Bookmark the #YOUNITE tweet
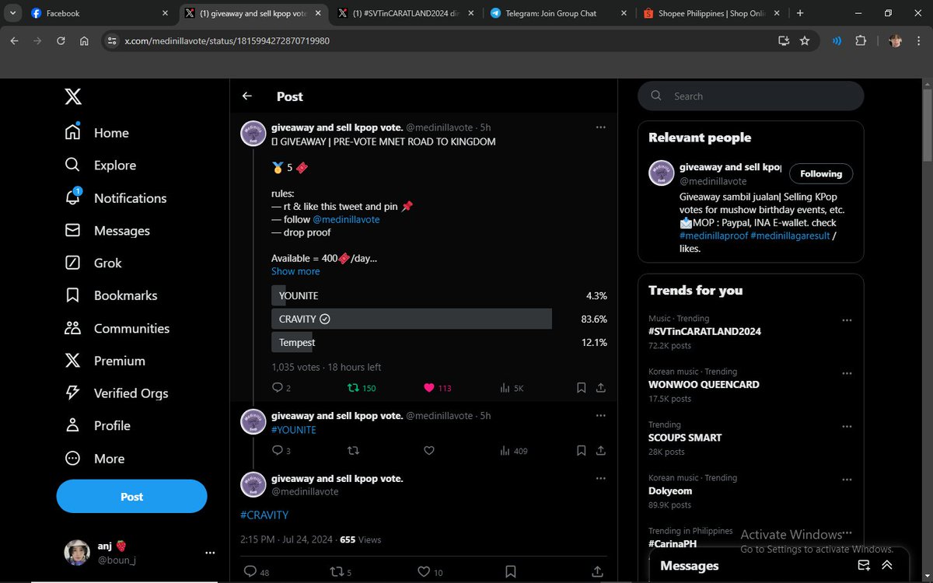 tap(582, 450)
